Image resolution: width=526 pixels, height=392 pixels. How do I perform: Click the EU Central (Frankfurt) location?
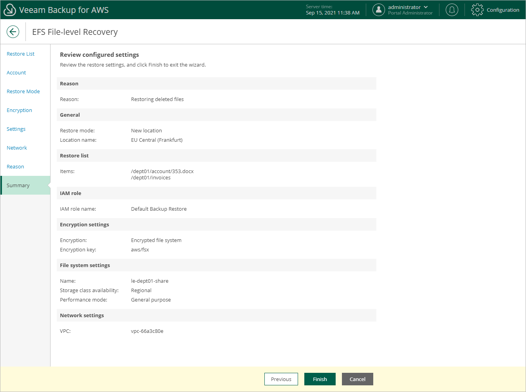click(157, 140)
